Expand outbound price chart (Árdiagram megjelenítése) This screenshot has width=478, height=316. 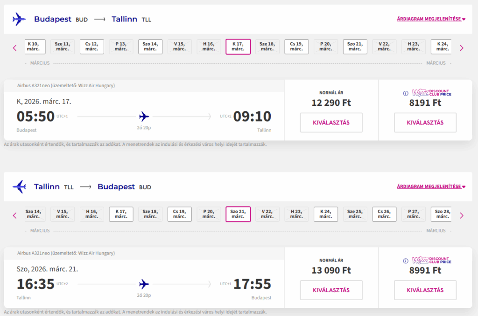[431, 19]
